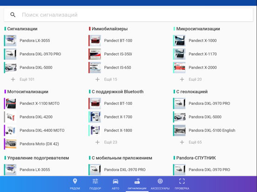Screen dimensions: 257x192
Task: Open Pandect X-1100 MOTO product thumbnail
Action: [x=10, y=103]
